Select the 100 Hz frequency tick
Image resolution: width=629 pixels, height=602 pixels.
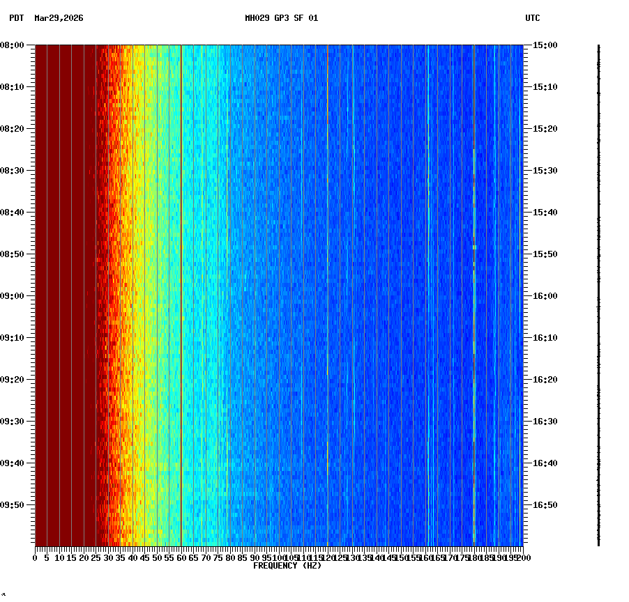point(278,557)
